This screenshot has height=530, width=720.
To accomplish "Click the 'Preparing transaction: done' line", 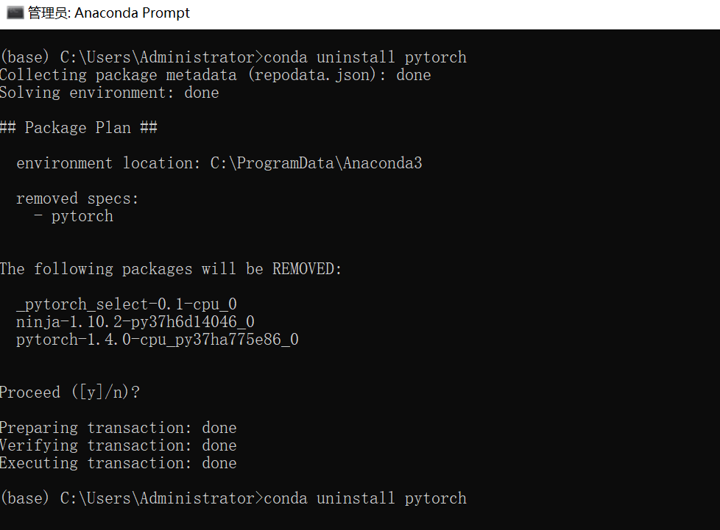I will (x=118, y=427).
